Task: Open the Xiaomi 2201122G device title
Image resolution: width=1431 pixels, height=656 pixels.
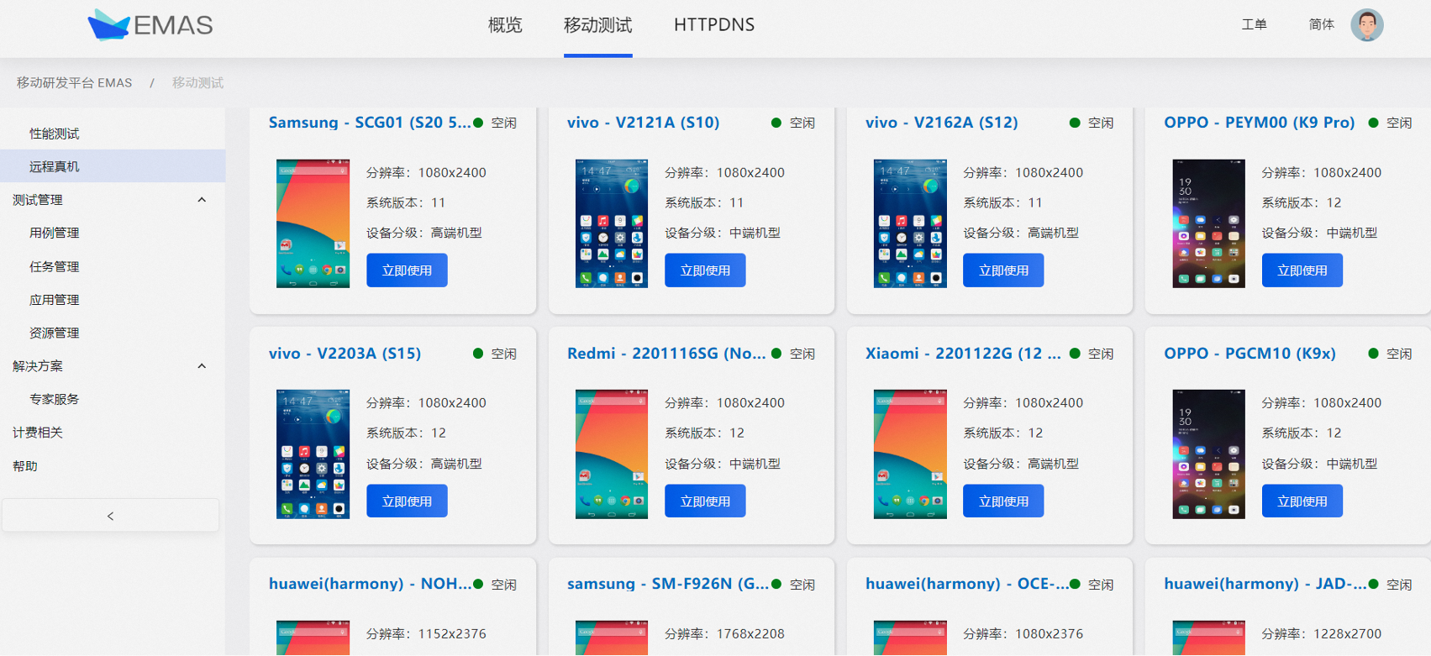Action: click(x=963, y=354)
